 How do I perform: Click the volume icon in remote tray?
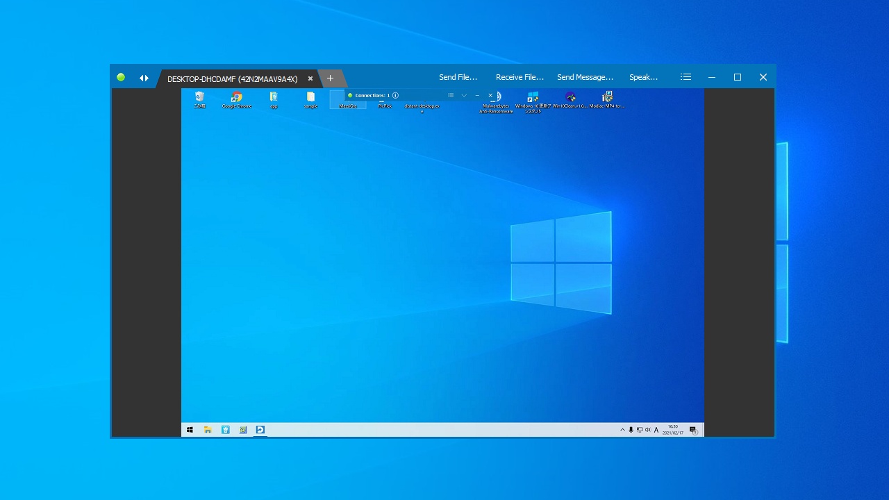point(647,430)
